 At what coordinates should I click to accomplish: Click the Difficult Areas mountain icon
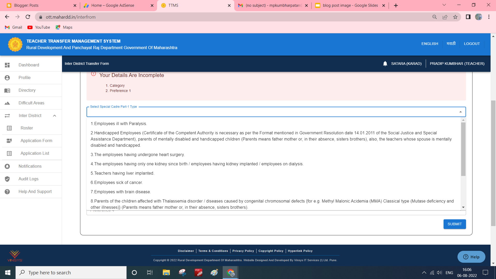click(7, 103)
